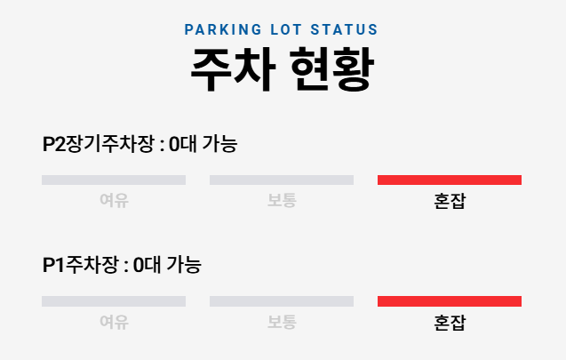
Task: Click the gray 보통 bar for P1주차장
Action: [x=281, y=301]
